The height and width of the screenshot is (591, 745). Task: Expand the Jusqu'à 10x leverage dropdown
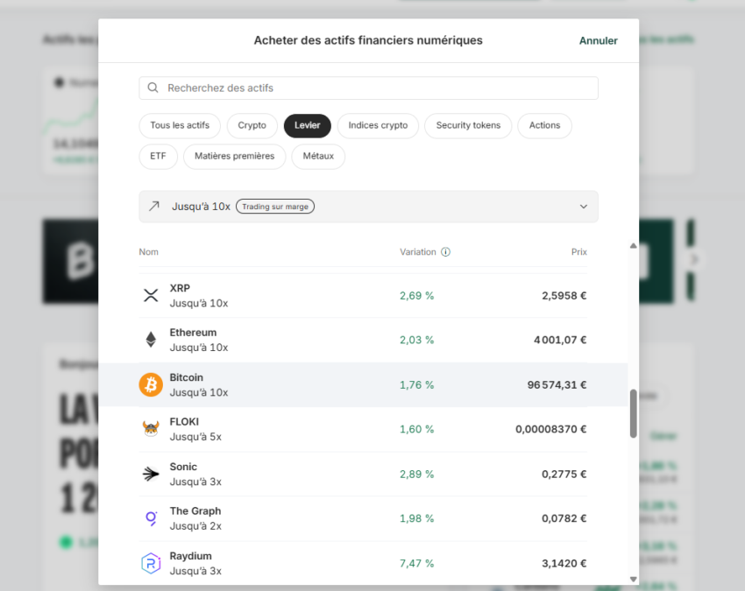pos(368,207)
